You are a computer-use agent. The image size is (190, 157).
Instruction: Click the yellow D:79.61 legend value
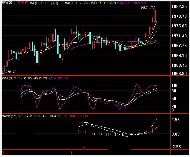(x=46, y=78)
